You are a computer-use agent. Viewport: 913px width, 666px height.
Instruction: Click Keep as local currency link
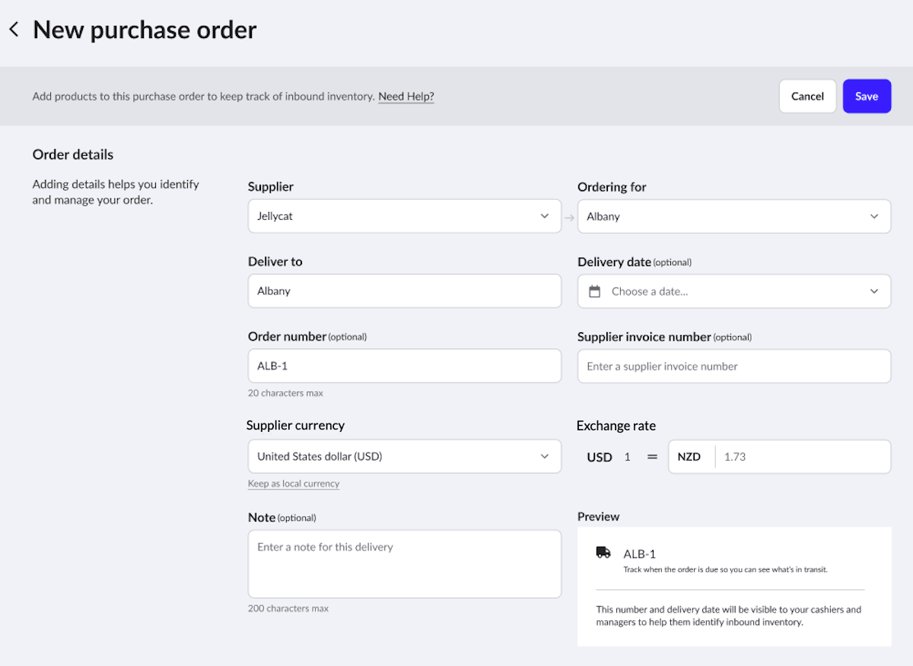pyautogui.click(x=294, y=484)
